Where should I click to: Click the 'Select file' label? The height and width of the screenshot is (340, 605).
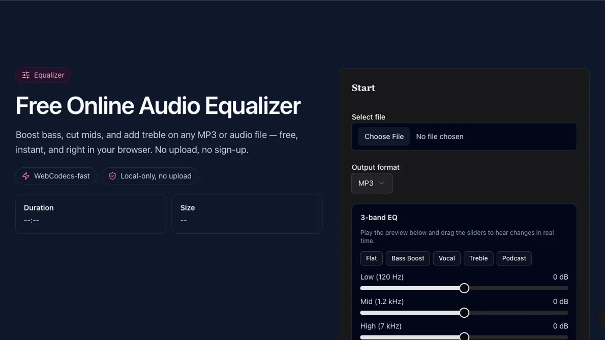pos(369,117)
